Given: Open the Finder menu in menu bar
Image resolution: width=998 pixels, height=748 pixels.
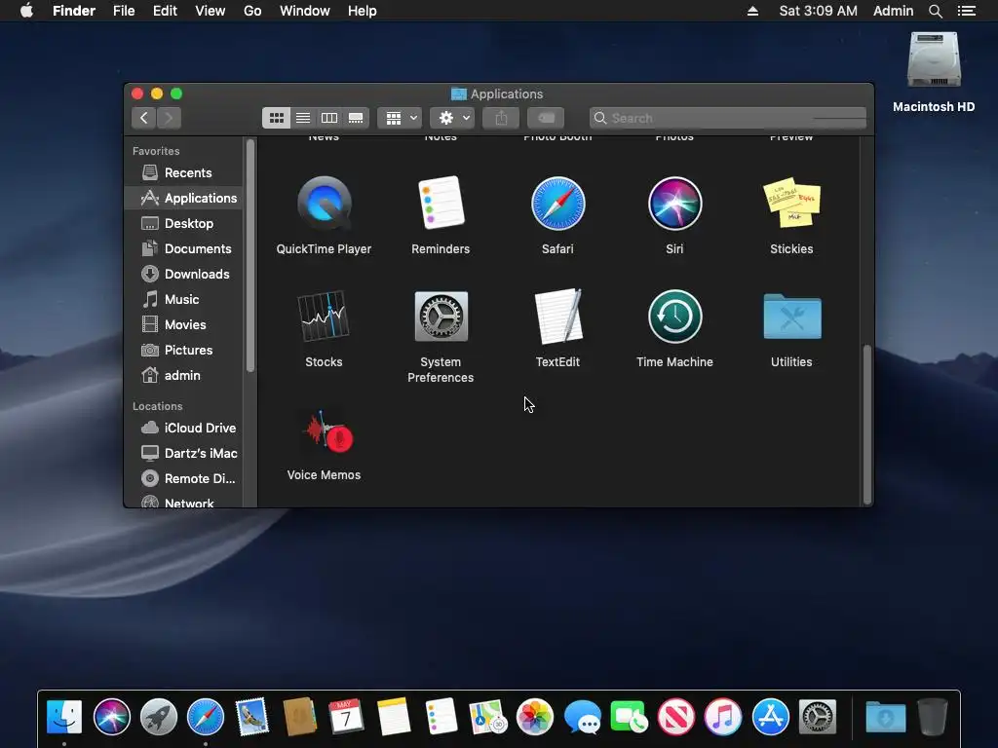Looking at the screenshot, I should click(x=74, y=11).
